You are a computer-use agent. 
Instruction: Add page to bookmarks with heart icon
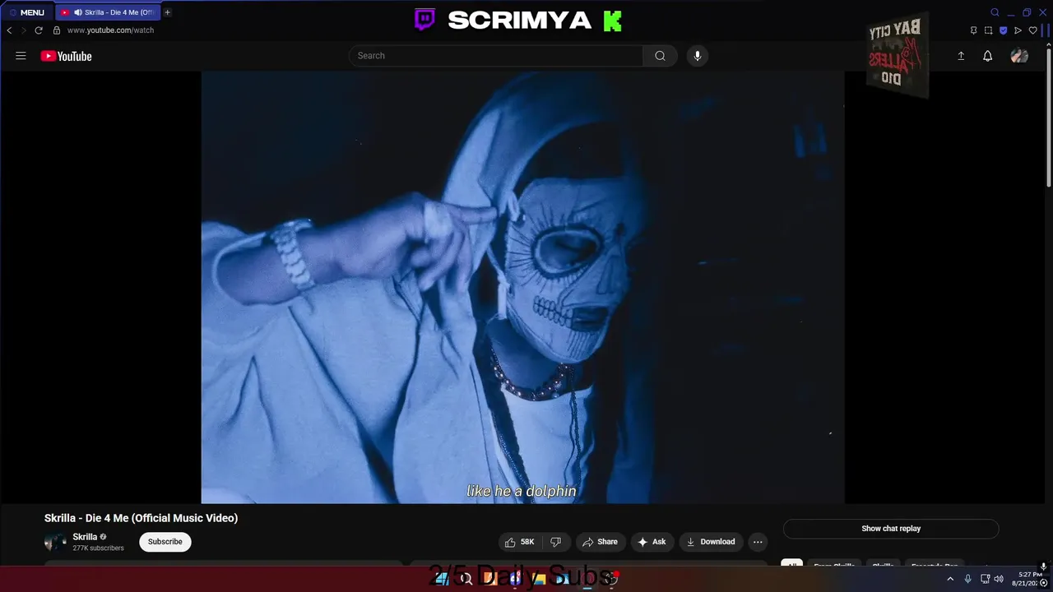[1033, 30]
